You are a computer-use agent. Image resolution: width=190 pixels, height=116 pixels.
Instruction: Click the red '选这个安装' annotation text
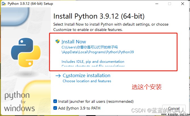click(147, 87)
